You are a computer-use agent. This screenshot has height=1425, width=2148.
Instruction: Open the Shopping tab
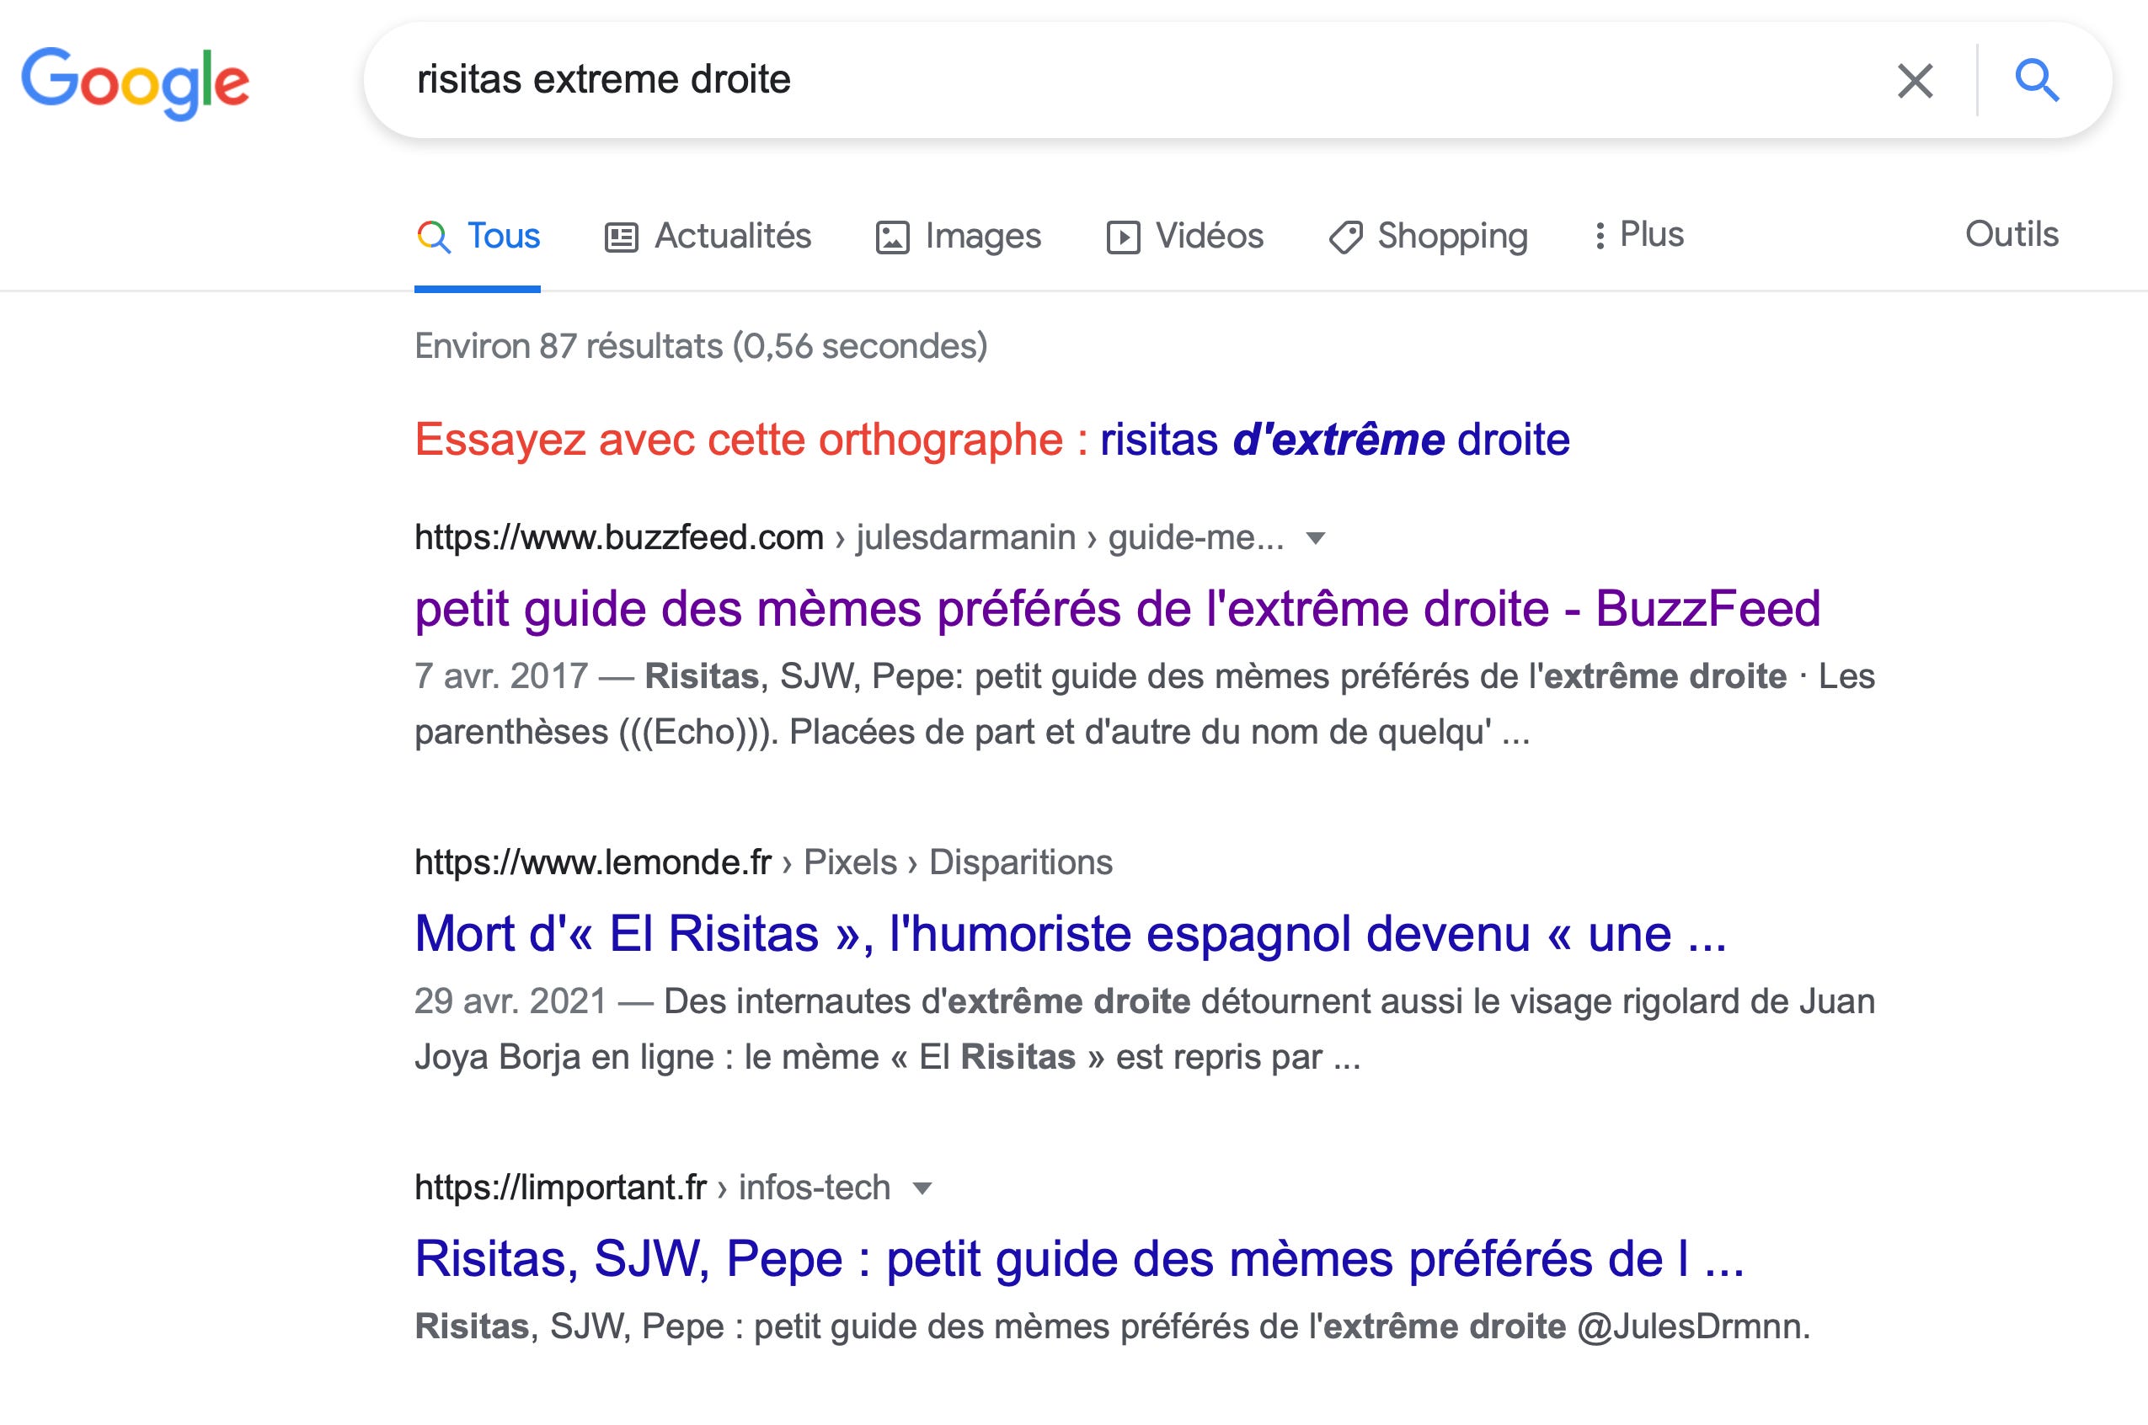pyautogui.click(x=1428, y=237)
